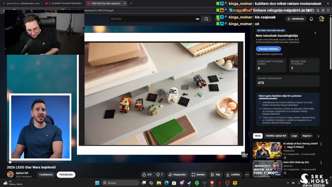Open Spotify from the taskbar
Screen dimensions: 332x187
coord(197,183)
